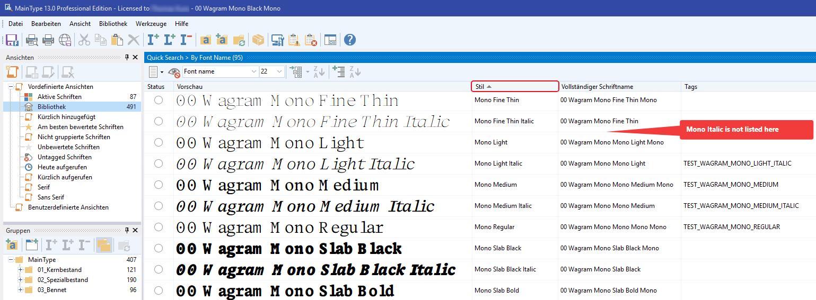Click the window layout icon beside the help icon
The width and height of the screenshot is (816, 300).
point(330,40)
